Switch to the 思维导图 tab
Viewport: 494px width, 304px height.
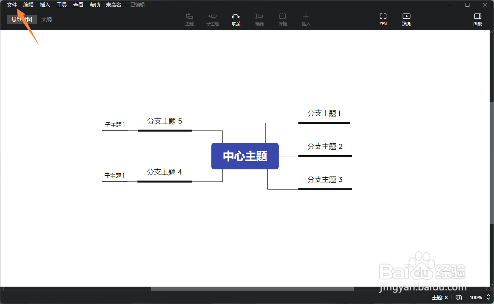(x=22, y=19)
